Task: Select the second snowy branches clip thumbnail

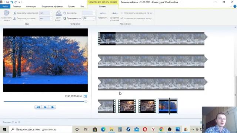Action: 147,106
